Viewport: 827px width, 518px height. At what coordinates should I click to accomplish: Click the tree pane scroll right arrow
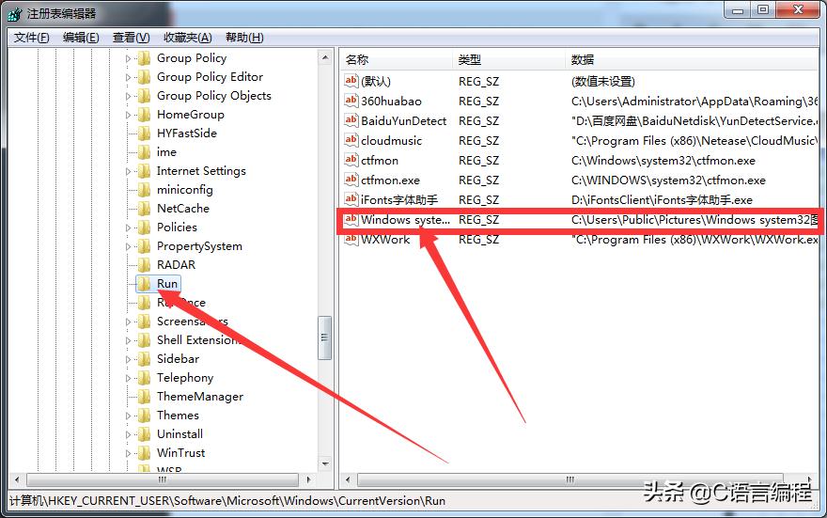[x=309, y=479]
